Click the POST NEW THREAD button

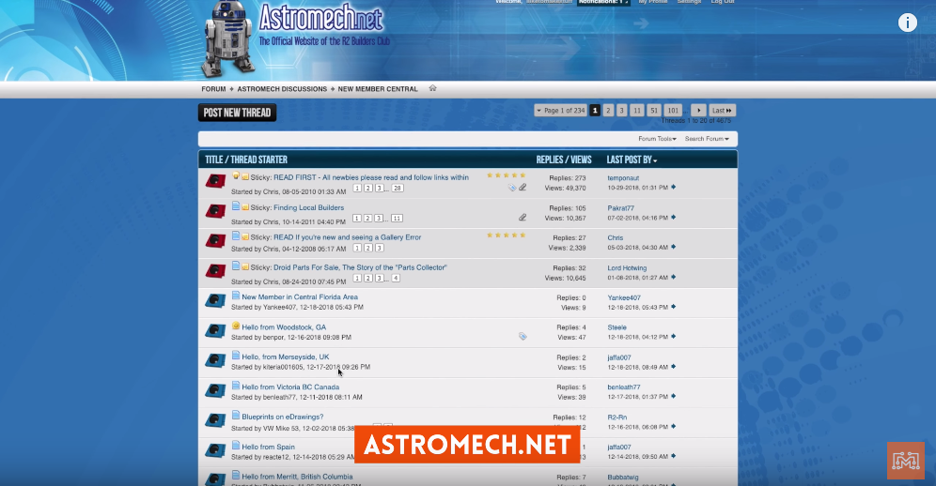237,113
